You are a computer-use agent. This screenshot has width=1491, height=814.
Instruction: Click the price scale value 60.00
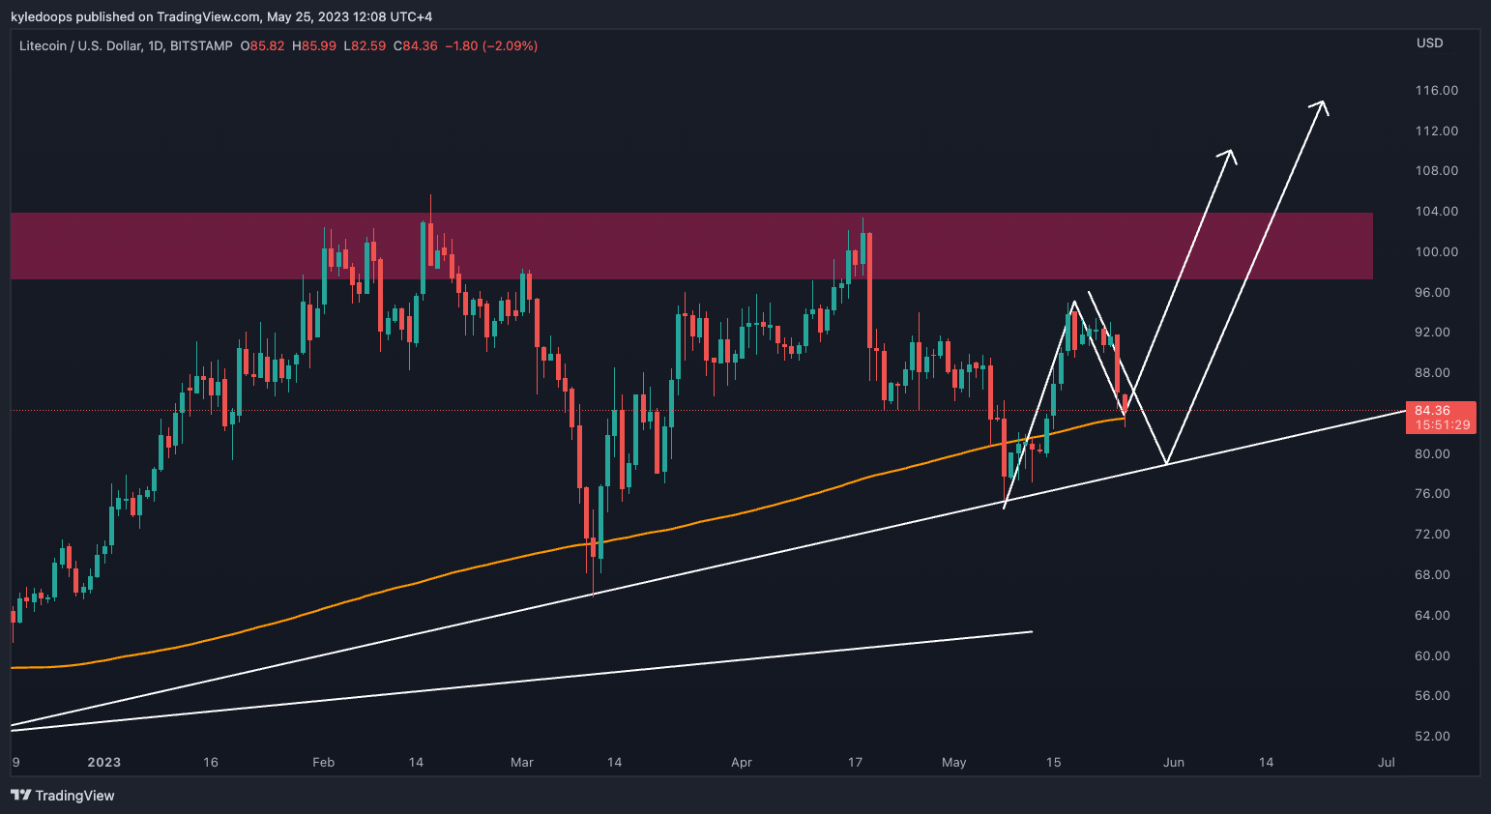[1433, 655]
